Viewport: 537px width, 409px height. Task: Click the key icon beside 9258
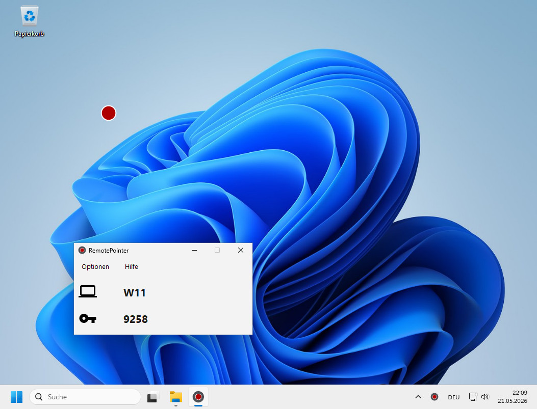point(88,319)
